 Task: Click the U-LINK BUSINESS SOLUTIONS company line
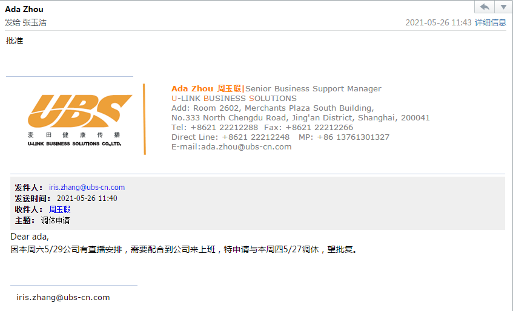pyautogui.click(x=234, y=99)
